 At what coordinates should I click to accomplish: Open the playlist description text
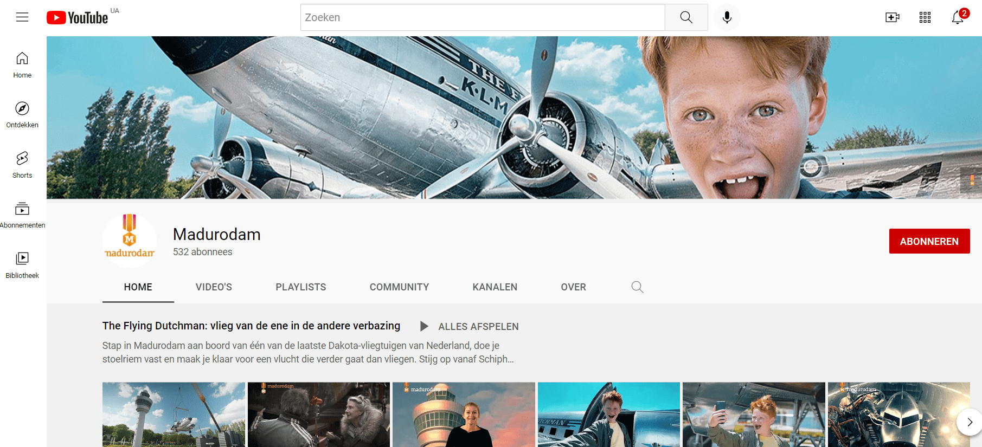(x=308, y=352)
